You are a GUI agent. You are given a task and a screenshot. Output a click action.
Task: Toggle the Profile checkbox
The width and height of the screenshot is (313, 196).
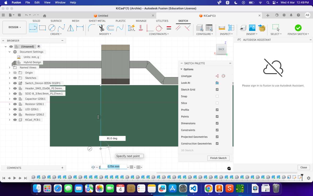(217, 110)
